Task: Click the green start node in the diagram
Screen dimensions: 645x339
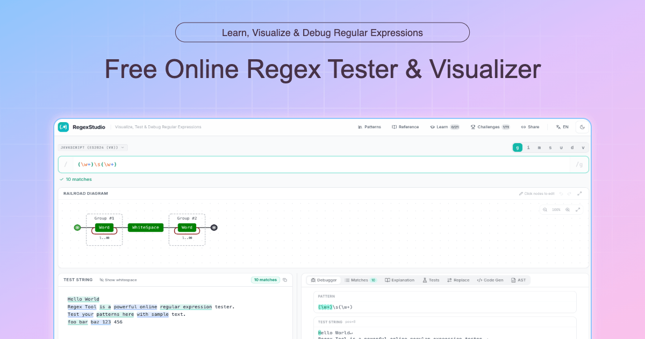Action: [x=77, y=228]
